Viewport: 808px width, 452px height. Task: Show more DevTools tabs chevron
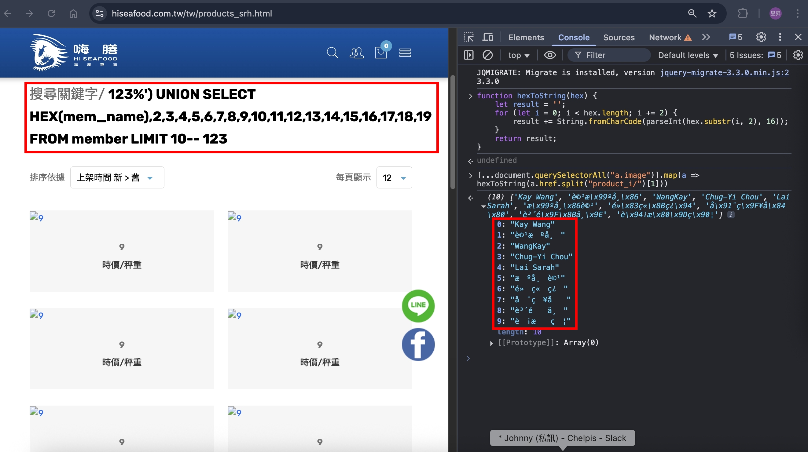[x=706, y=37]
